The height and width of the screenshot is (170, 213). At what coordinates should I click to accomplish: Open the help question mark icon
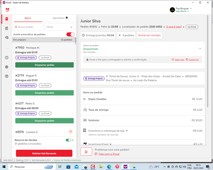[7, 58]
